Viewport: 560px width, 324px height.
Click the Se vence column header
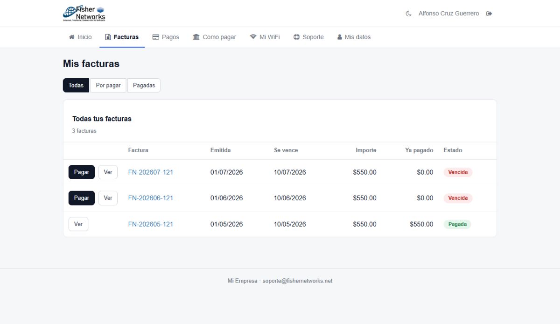[x=286, y=150]
